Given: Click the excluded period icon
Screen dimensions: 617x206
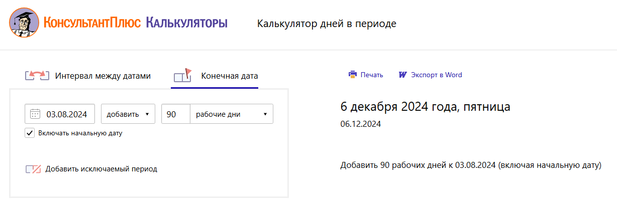Looking at the screenshot, I should [x=33, y=169].
